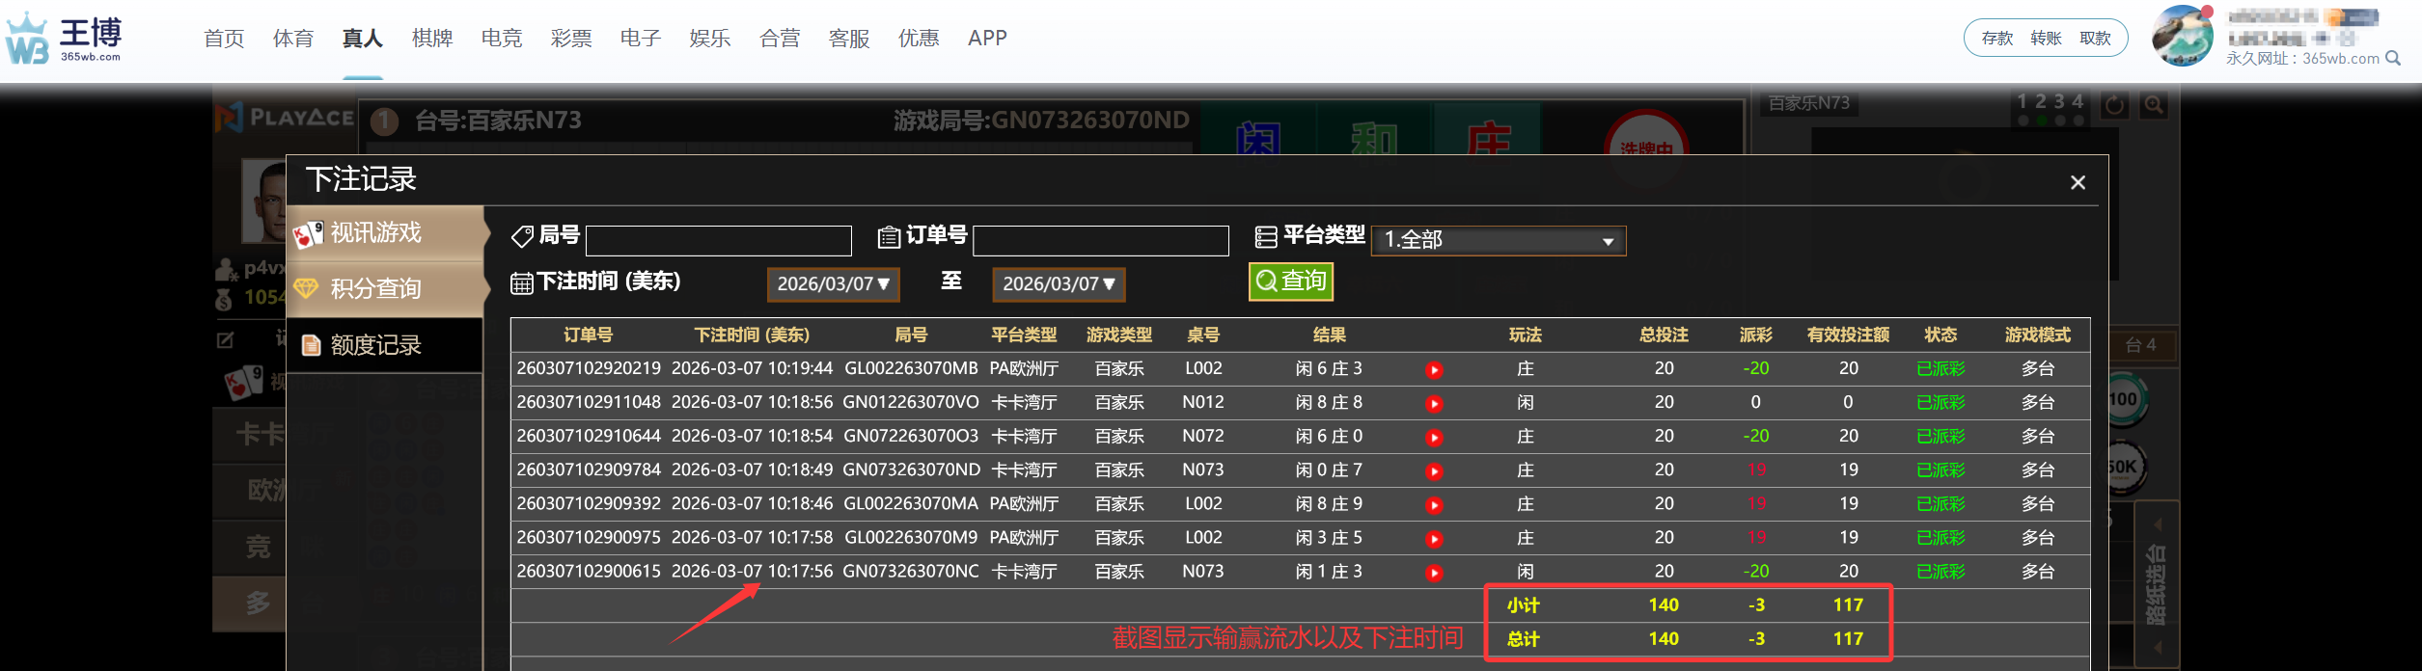Click the red play icon for order 260307102920219

[1434, 370]
